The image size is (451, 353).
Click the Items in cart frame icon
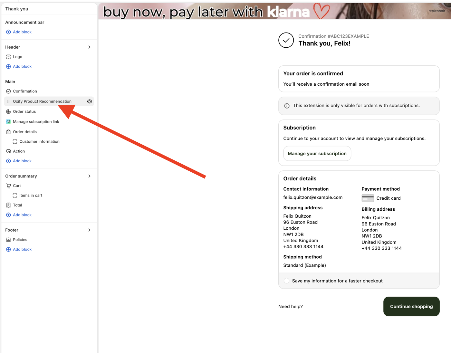pos(15,196)
